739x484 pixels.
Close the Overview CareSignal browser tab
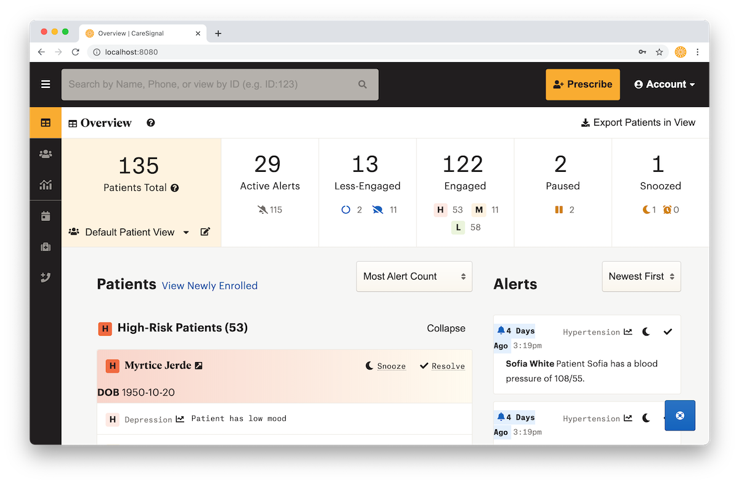198,33
